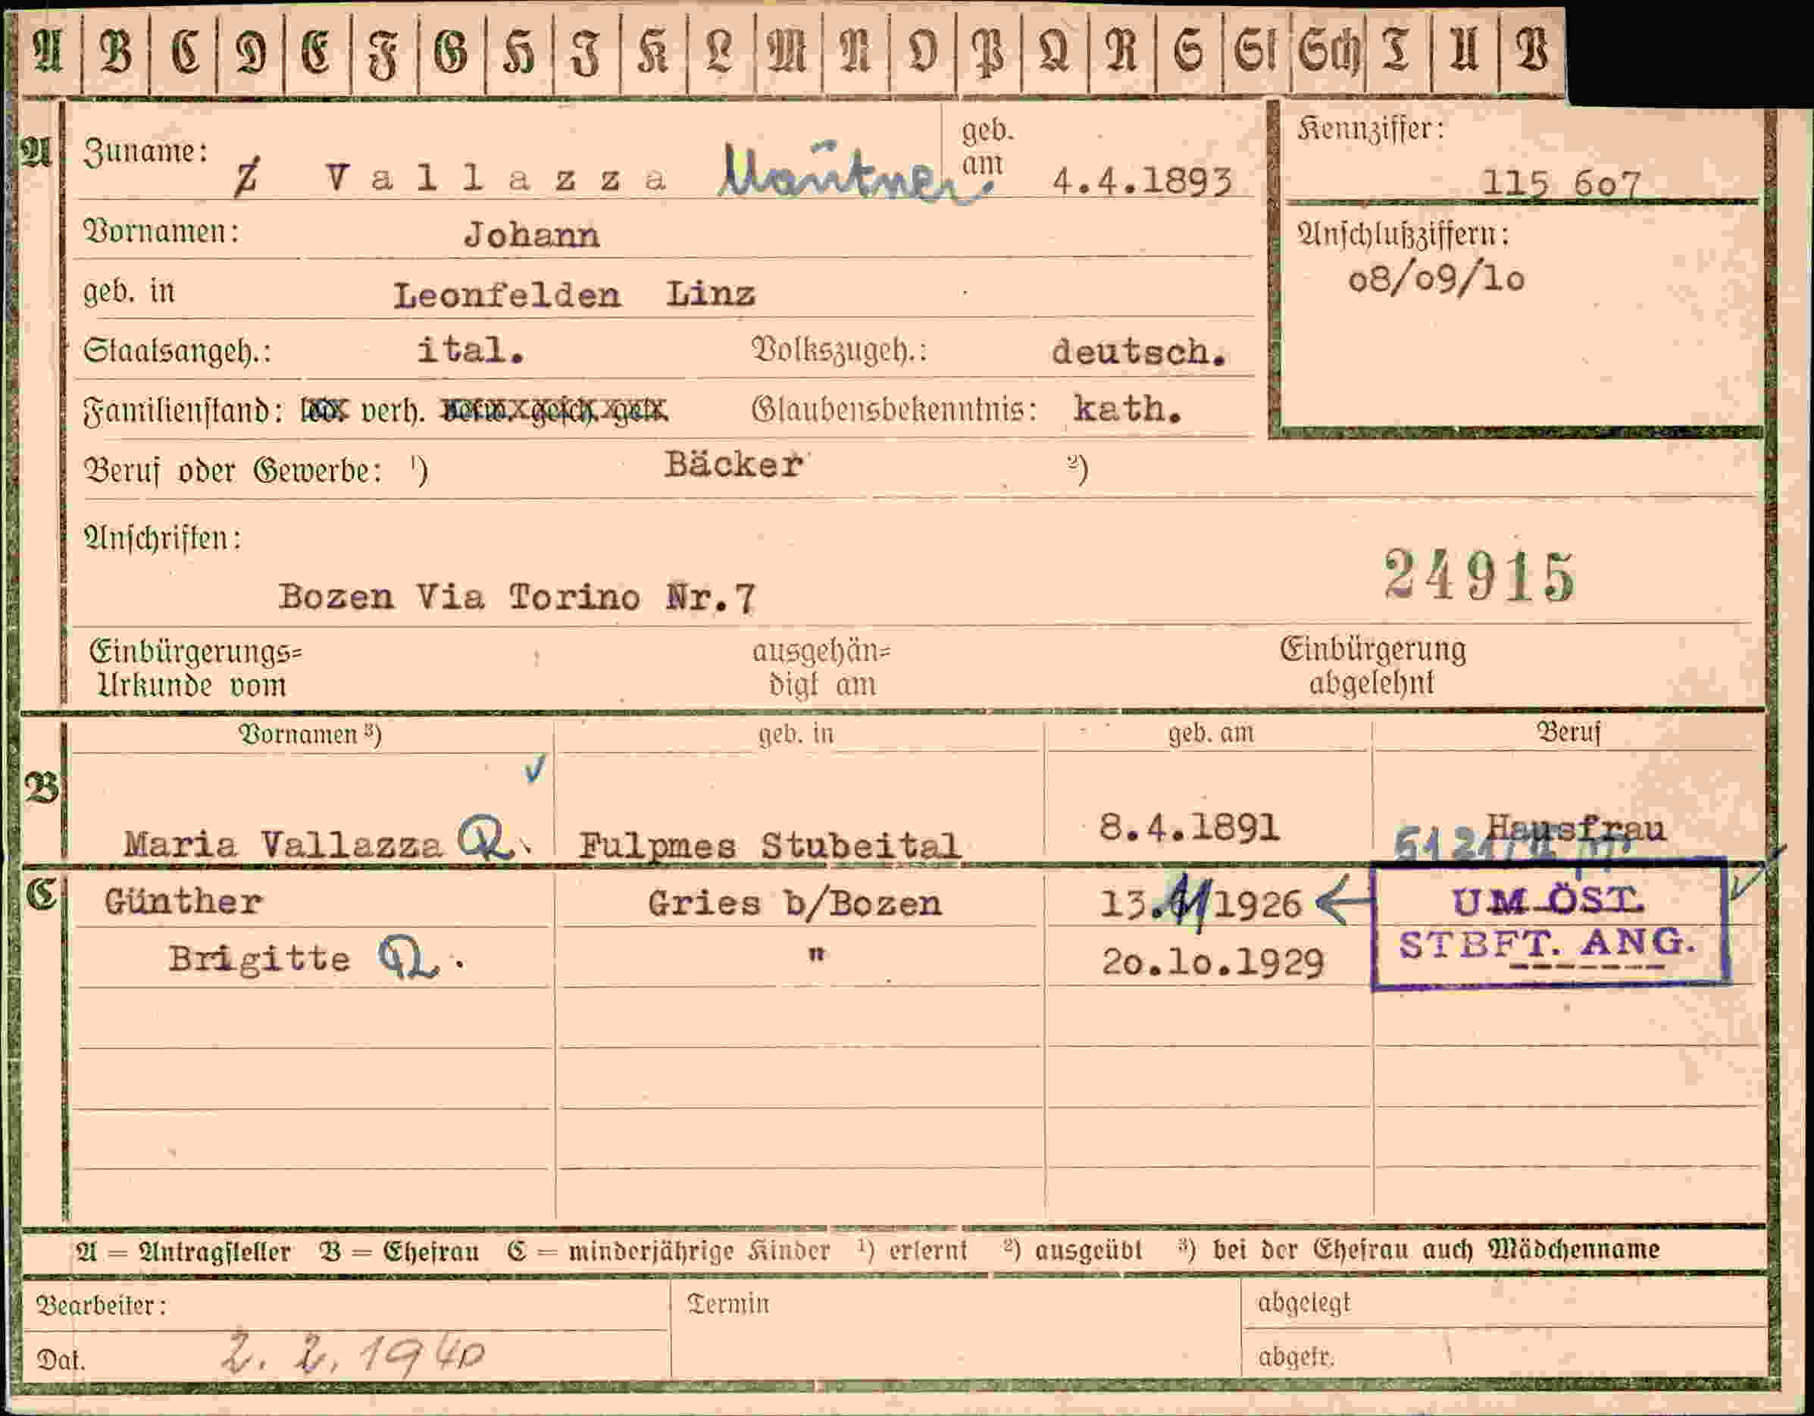Click the 'Kennziffer:' label
The height and width of the screenshot is (1416, 1814).
1371,129
